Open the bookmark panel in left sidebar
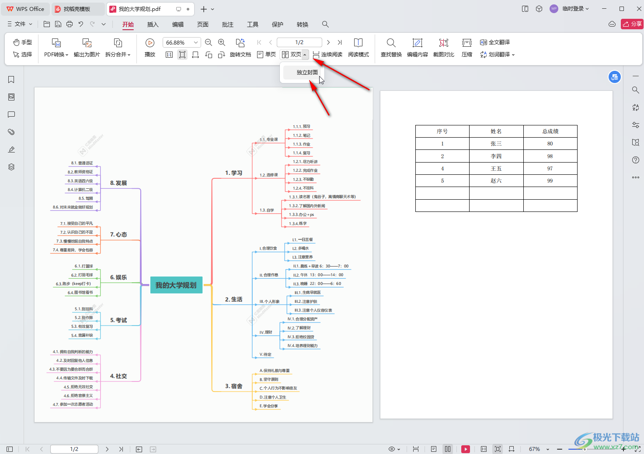 (11, 80)
